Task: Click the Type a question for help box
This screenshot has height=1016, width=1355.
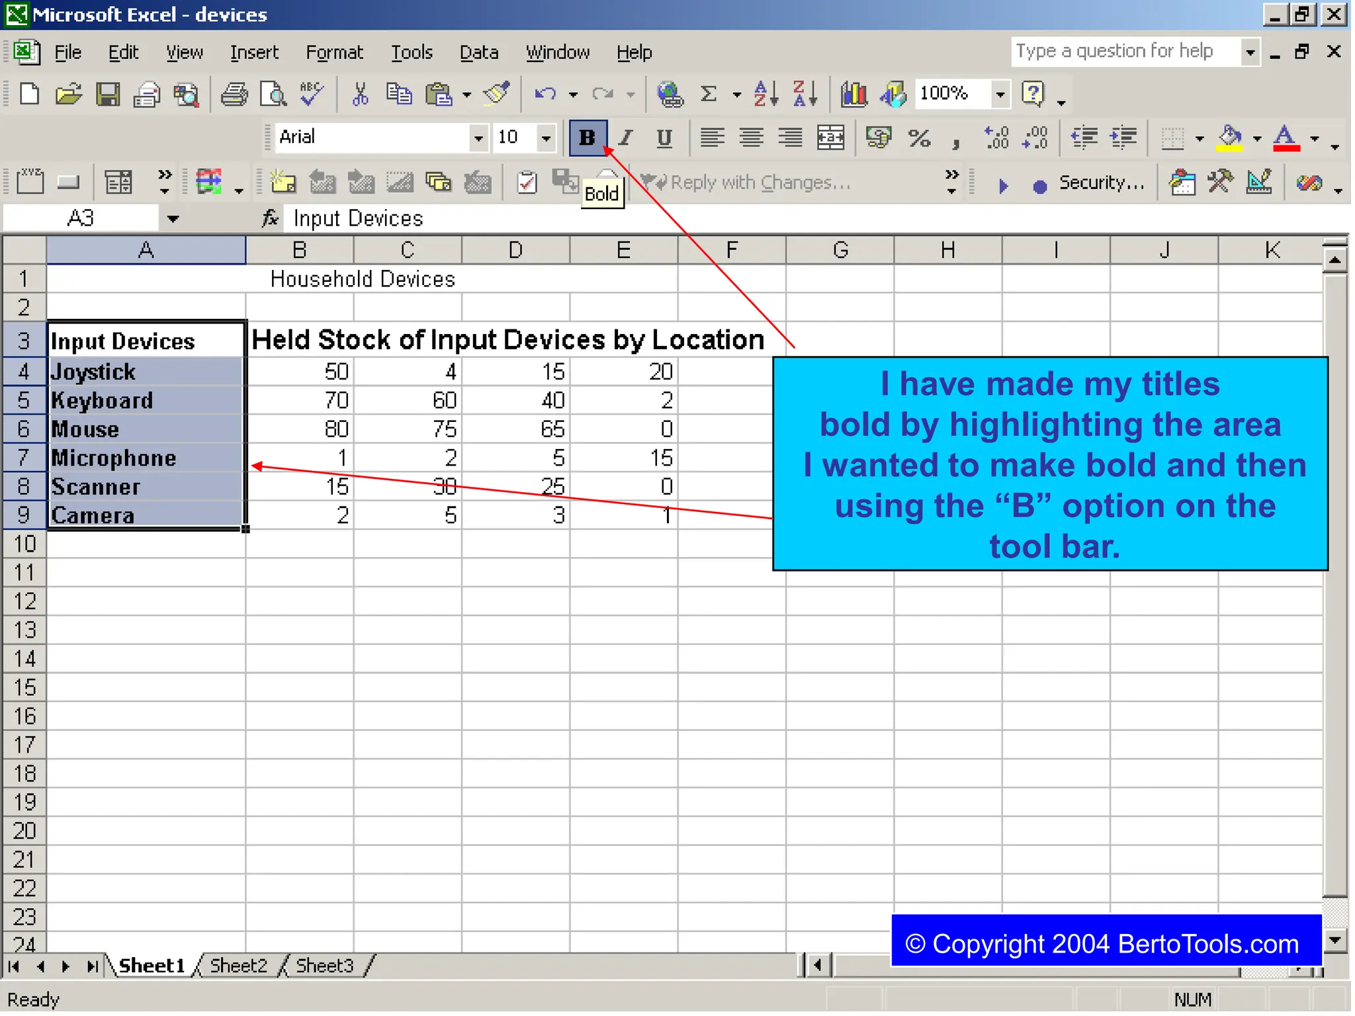Action: pyautogui.click(x=1126, y=52)
